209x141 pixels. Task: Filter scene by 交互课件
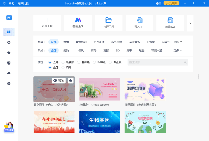pyautogui.click(x=99, y=42)
